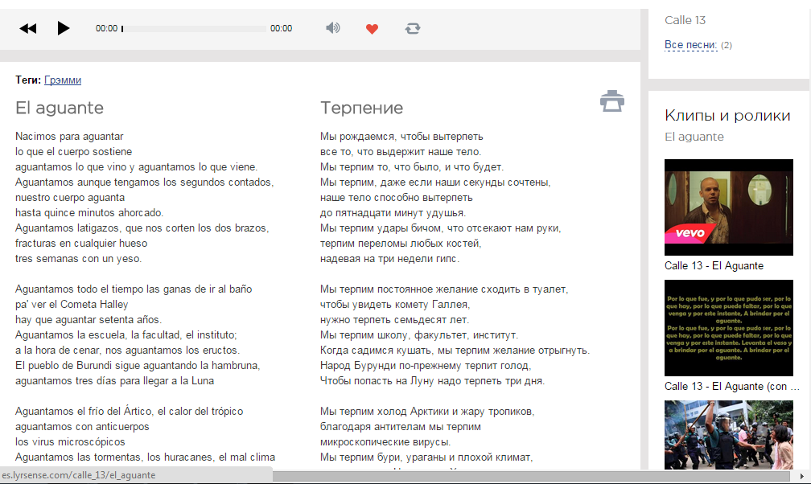This screenshot has height=484, width=811.
Task: Open the Calle 13 - El Aguante (con ... title
Action: click(x=732, y=386)
